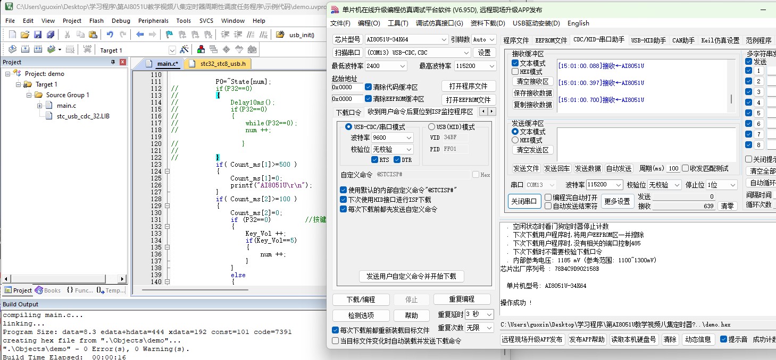Image resolution: width=776 pixels, height=360 pixels.
Task: Insert bookmark with flag icon
Action: 169,35
